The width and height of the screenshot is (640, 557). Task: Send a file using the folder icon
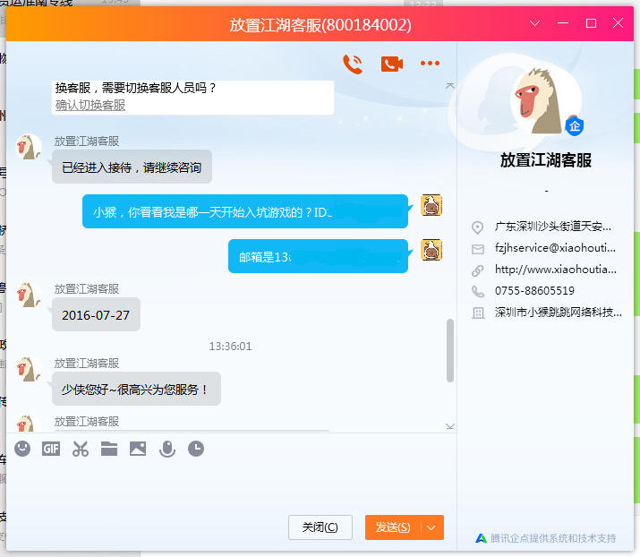tap(109, 449)
